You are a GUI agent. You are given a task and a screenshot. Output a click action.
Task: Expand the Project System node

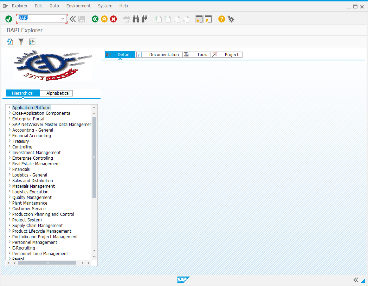(x=9, y=219)
